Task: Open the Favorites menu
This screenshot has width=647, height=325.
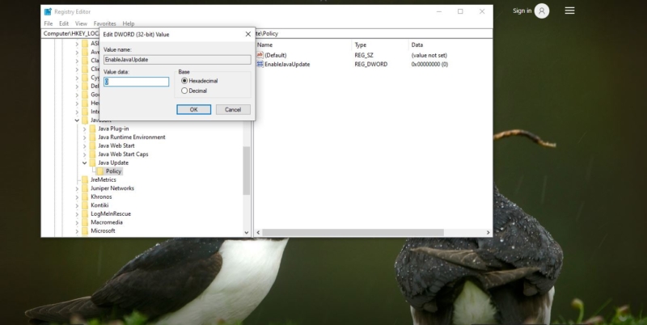Action: pos(104,23)
